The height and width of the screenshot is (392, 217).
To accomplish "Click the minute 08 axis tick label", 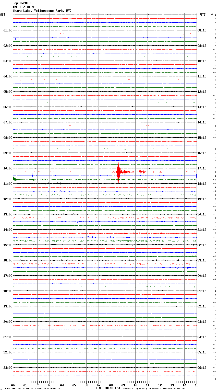I will click(111, 385).
